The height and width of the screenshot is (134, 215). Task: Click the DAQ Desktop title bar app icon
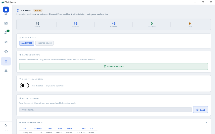click(3, 2)
